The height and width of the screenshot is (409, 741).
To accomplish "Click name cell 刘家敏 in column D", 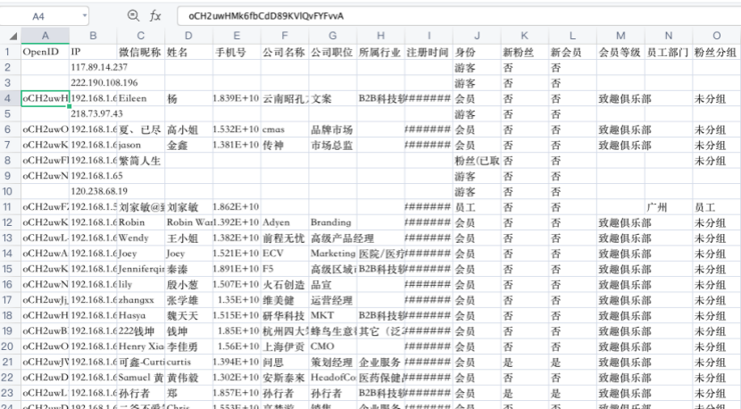I will tap(189, 206).
